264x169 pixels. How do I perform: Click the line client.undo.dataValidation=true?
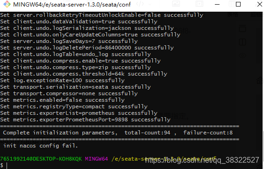click(x=79, y=21)
